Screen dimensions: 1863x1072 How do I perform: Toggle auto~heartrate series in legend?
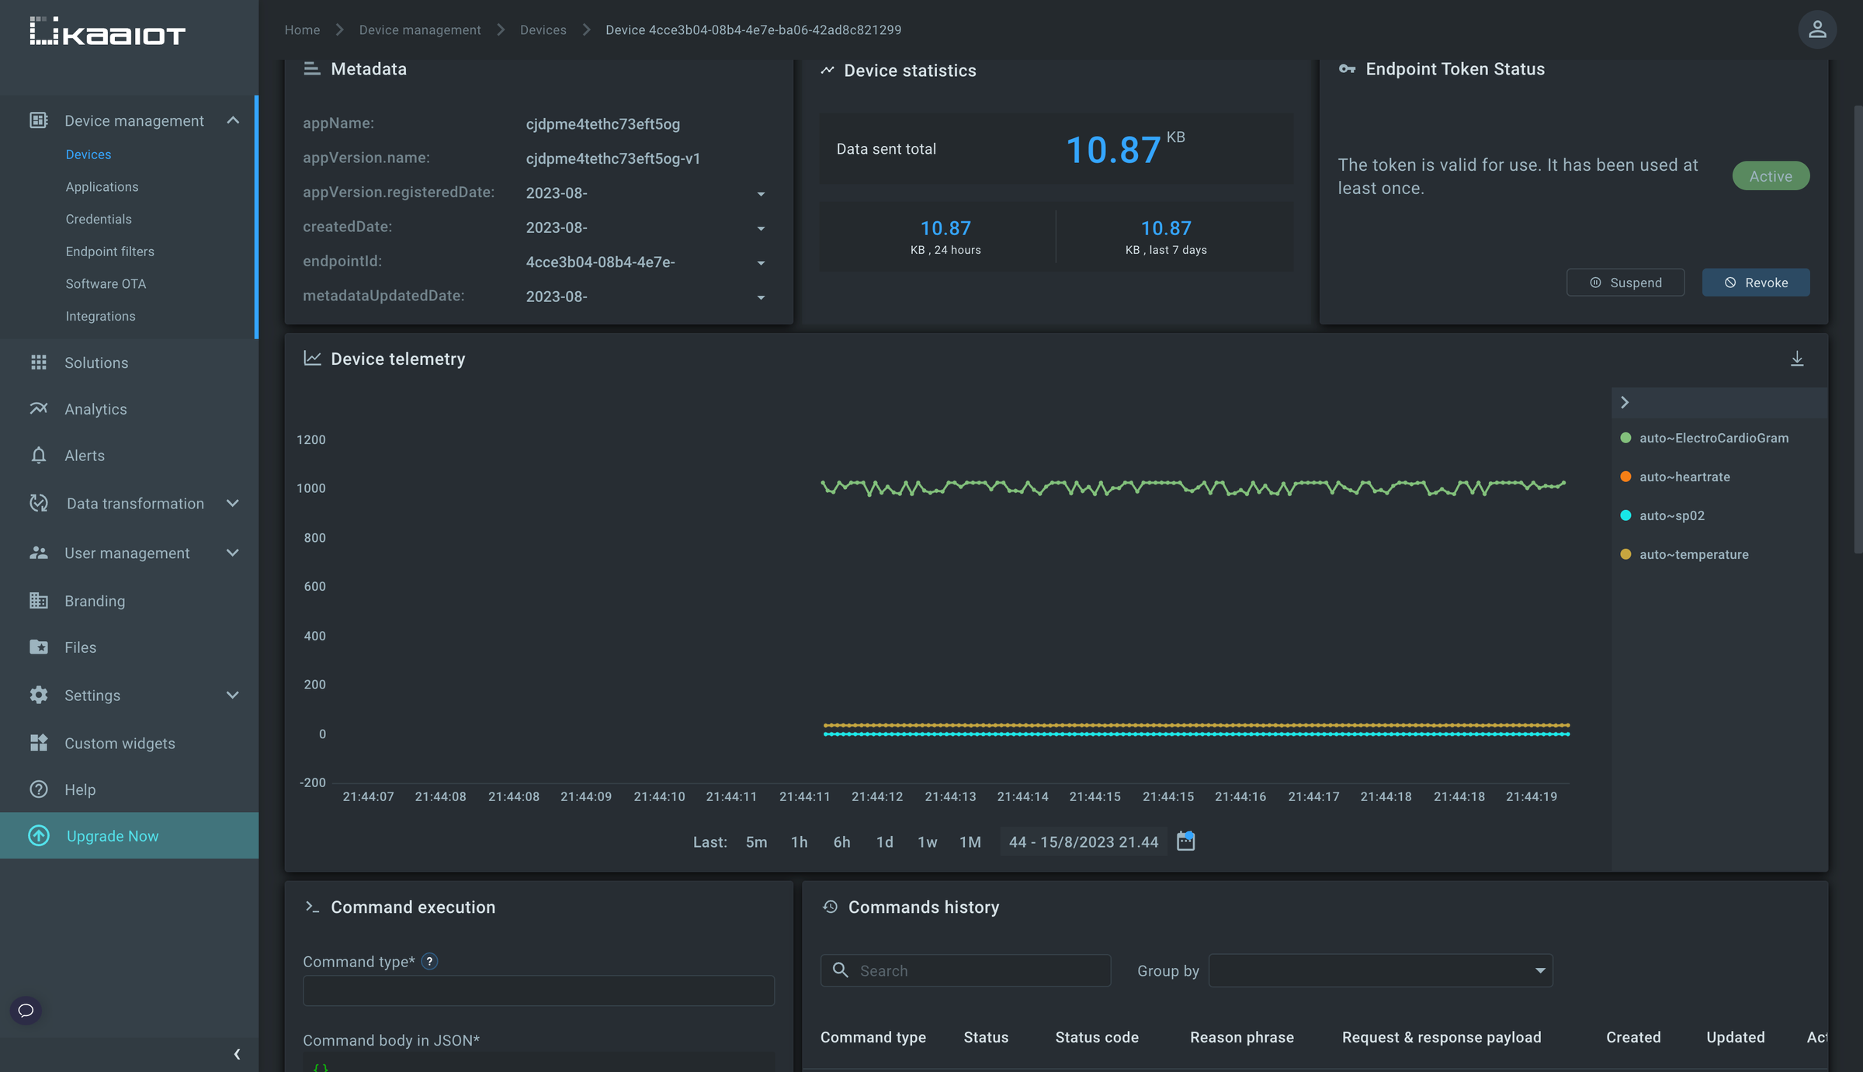[x=1675, y=477]
